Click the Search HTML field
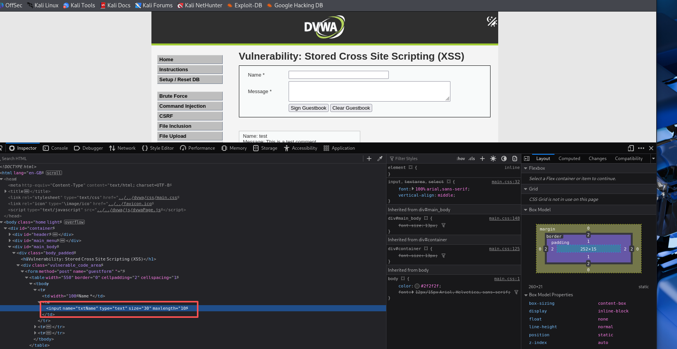Image resolution: width=677 pixels, height=349 pixels. [x=181, y=159]
